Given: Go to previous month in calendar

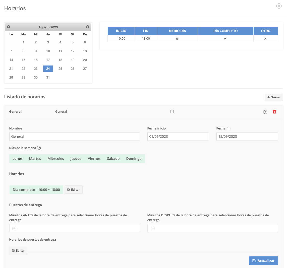Looking at the screenshot, I should pyautogui.click(x=9, y=27).
